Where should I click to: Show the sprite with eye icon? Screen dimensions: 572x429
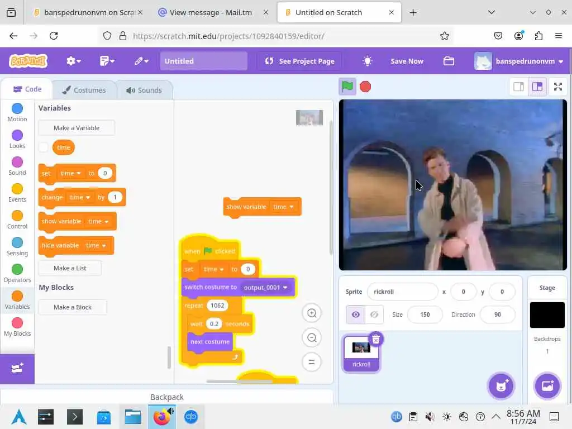point(356,314)
